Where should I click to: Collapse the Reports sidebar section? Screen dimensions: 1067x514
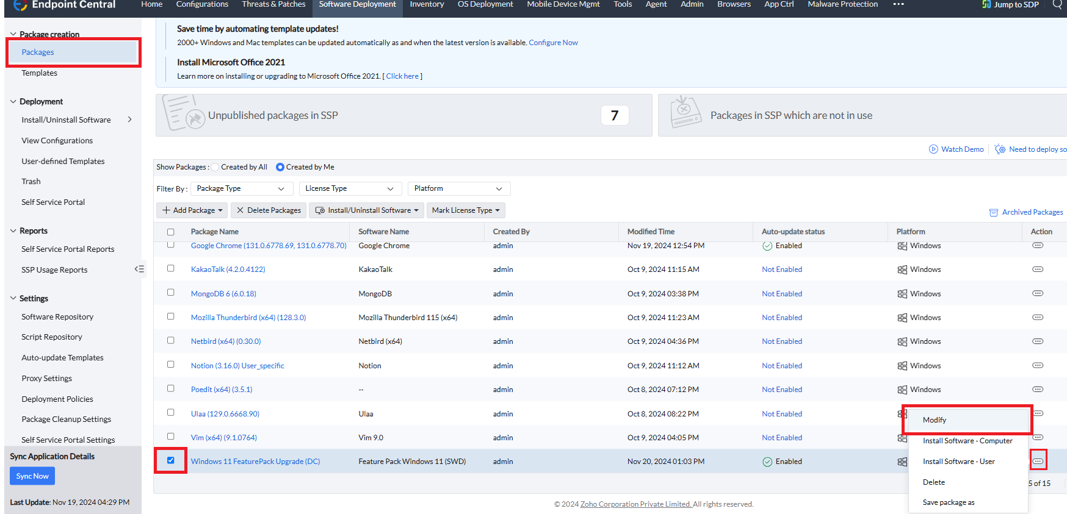[x=13, y=230]
